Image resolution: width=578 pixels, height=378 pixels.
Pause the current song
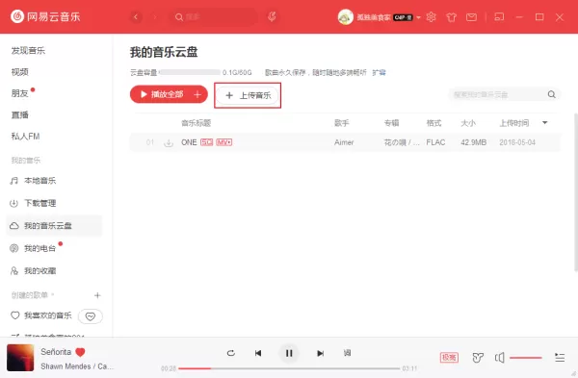[x=289, y=353]
